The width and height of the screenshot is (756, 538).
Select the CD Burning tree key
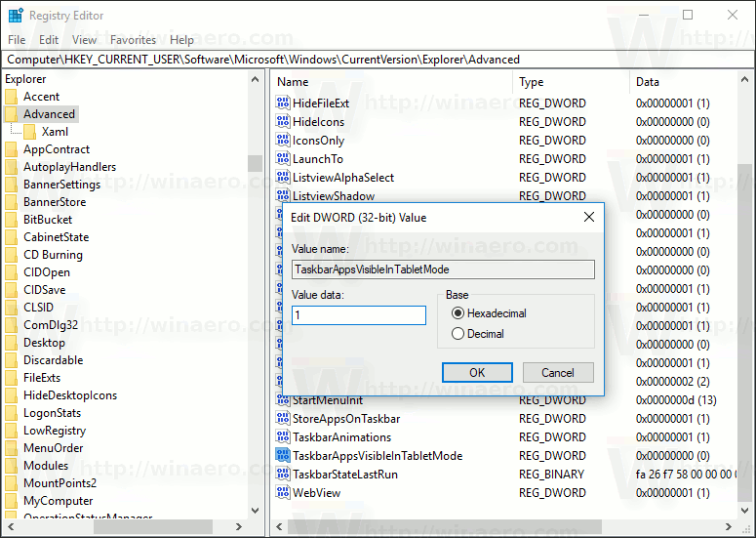click(x=53, y=254)
